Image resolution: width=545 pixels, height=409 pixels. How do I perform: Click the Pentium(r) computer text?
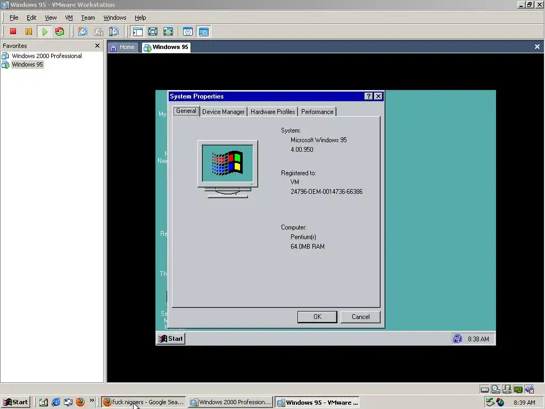click(x=303, y=237)
